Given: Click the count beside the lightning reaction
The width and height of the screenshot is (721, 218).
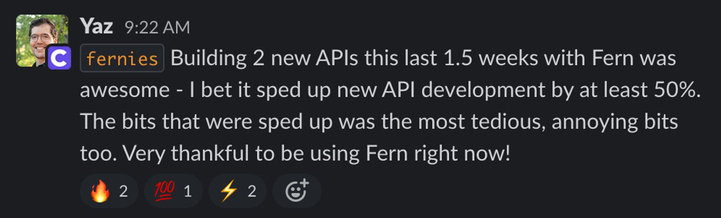Looking at the screenshot, I should [252, 191].
